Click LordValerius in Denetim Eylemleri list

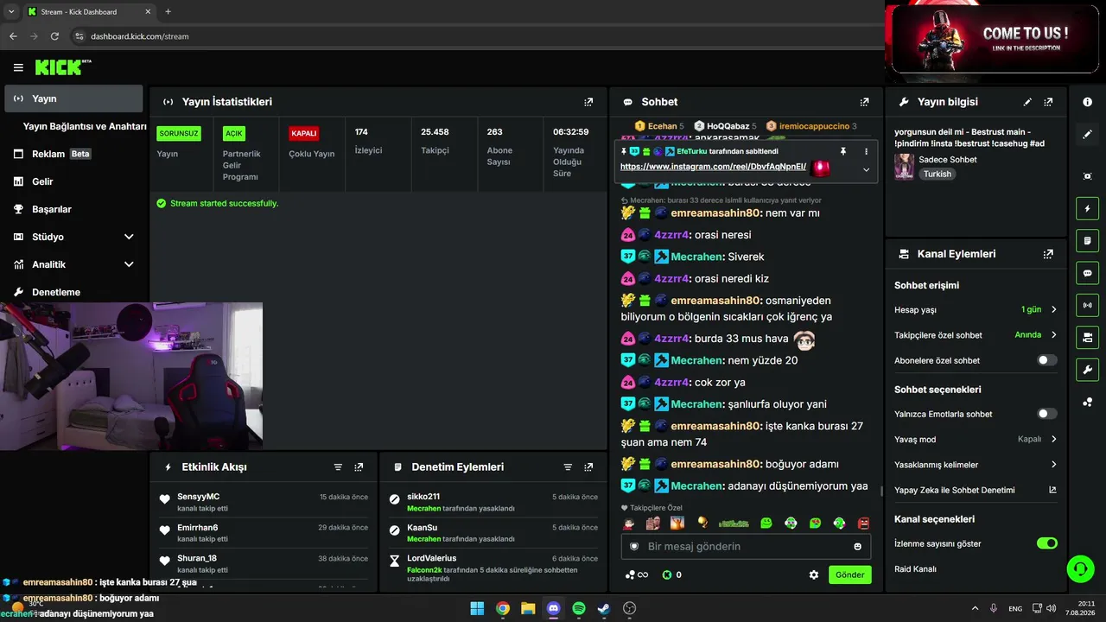[x=432, y=558]
